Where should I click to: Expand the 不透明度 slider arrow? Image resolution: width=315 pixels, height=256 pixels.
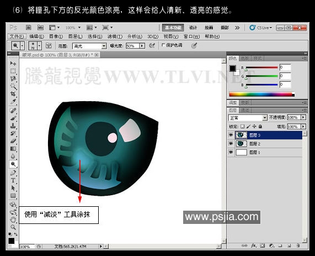coord(303,117)
